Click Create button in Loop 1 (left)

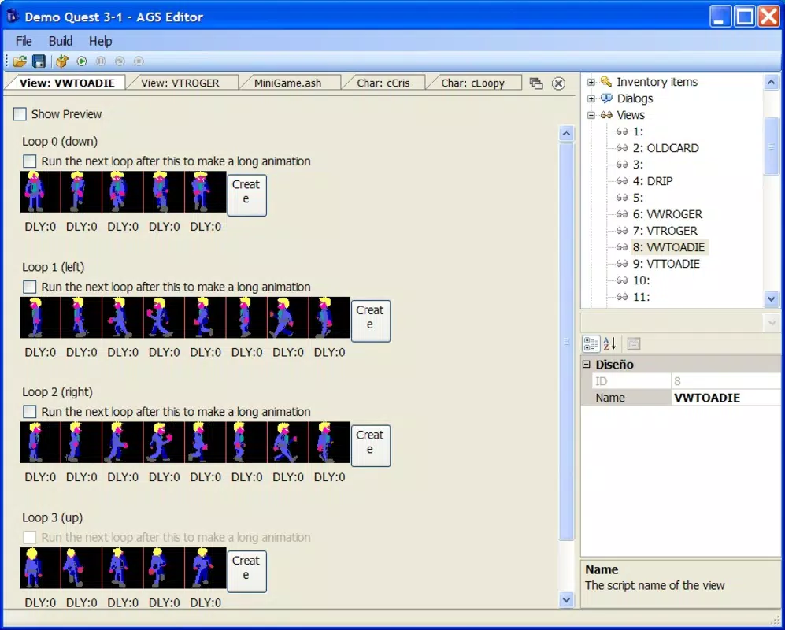pos(371,321)
